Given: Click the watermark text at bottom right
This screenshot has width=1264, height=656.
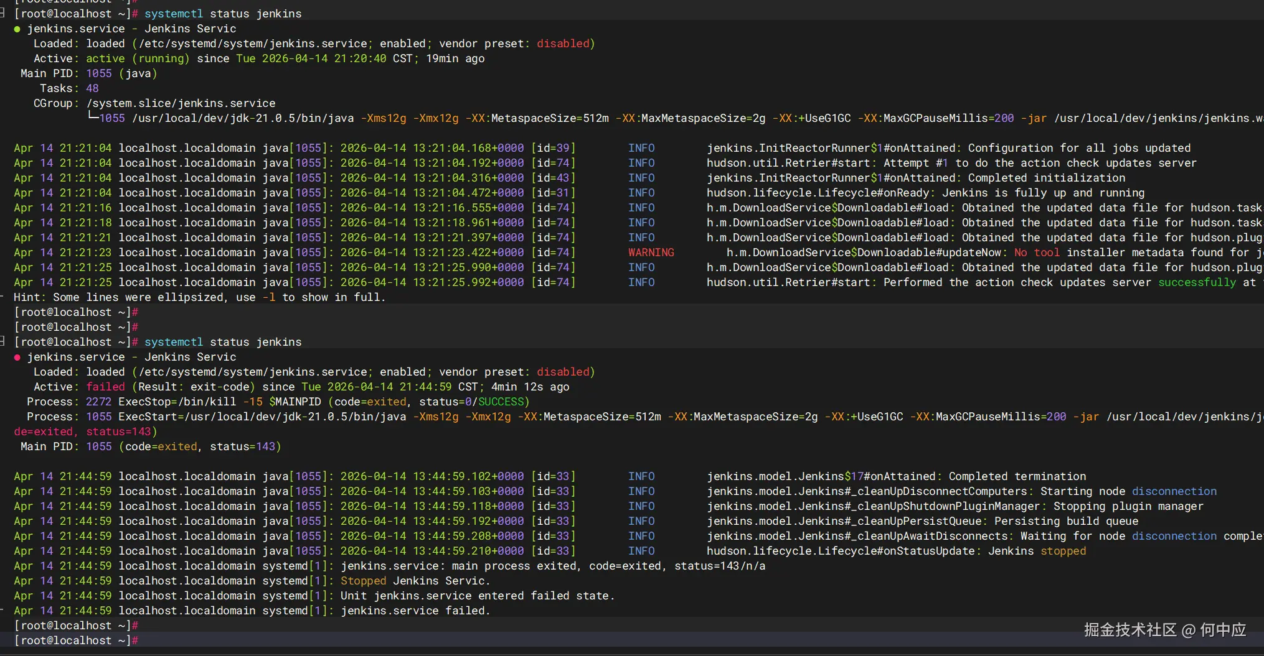Looking at the screenshot, I should click(1164, 630).
